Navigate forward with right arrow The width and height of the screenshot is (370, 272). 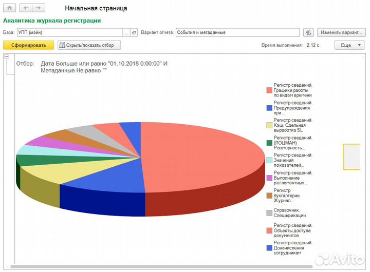39,8
